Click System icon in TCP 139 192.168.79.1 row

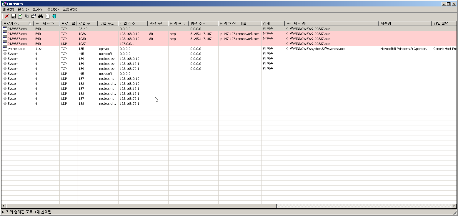(x=5, y=69)
